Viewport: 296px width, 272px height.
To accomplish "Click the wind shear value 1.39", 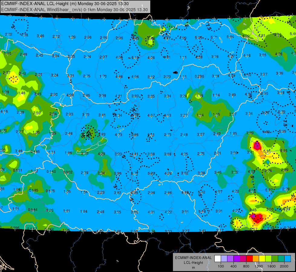I will [x=72, y=37].
